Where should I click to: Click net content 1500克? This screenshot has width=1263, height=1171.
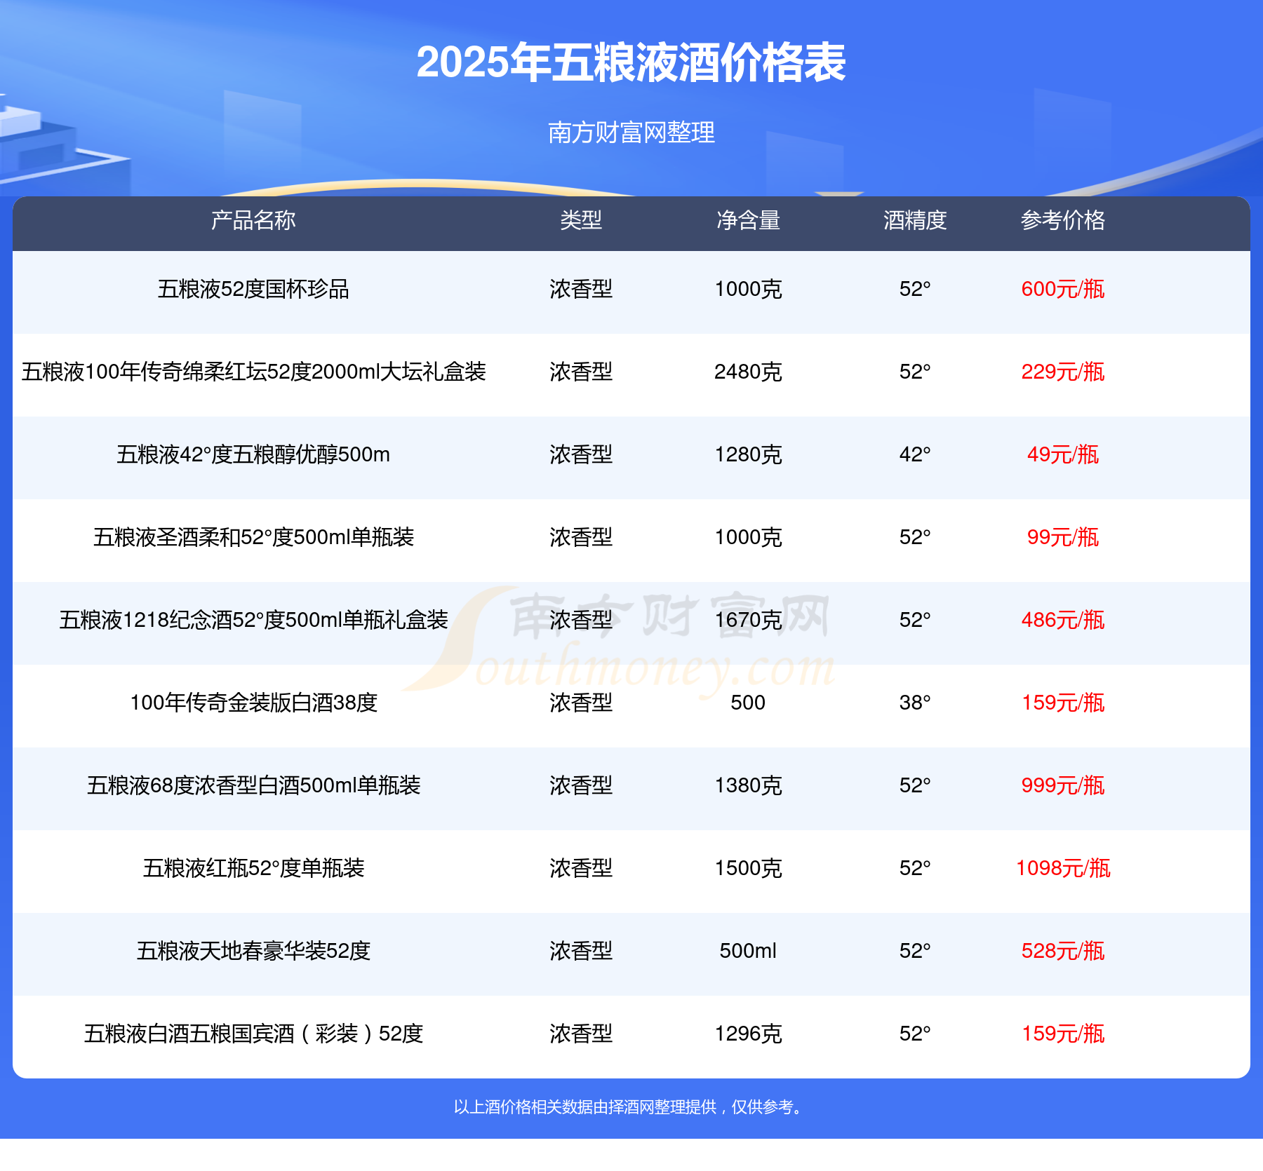[x=748, y=868]
